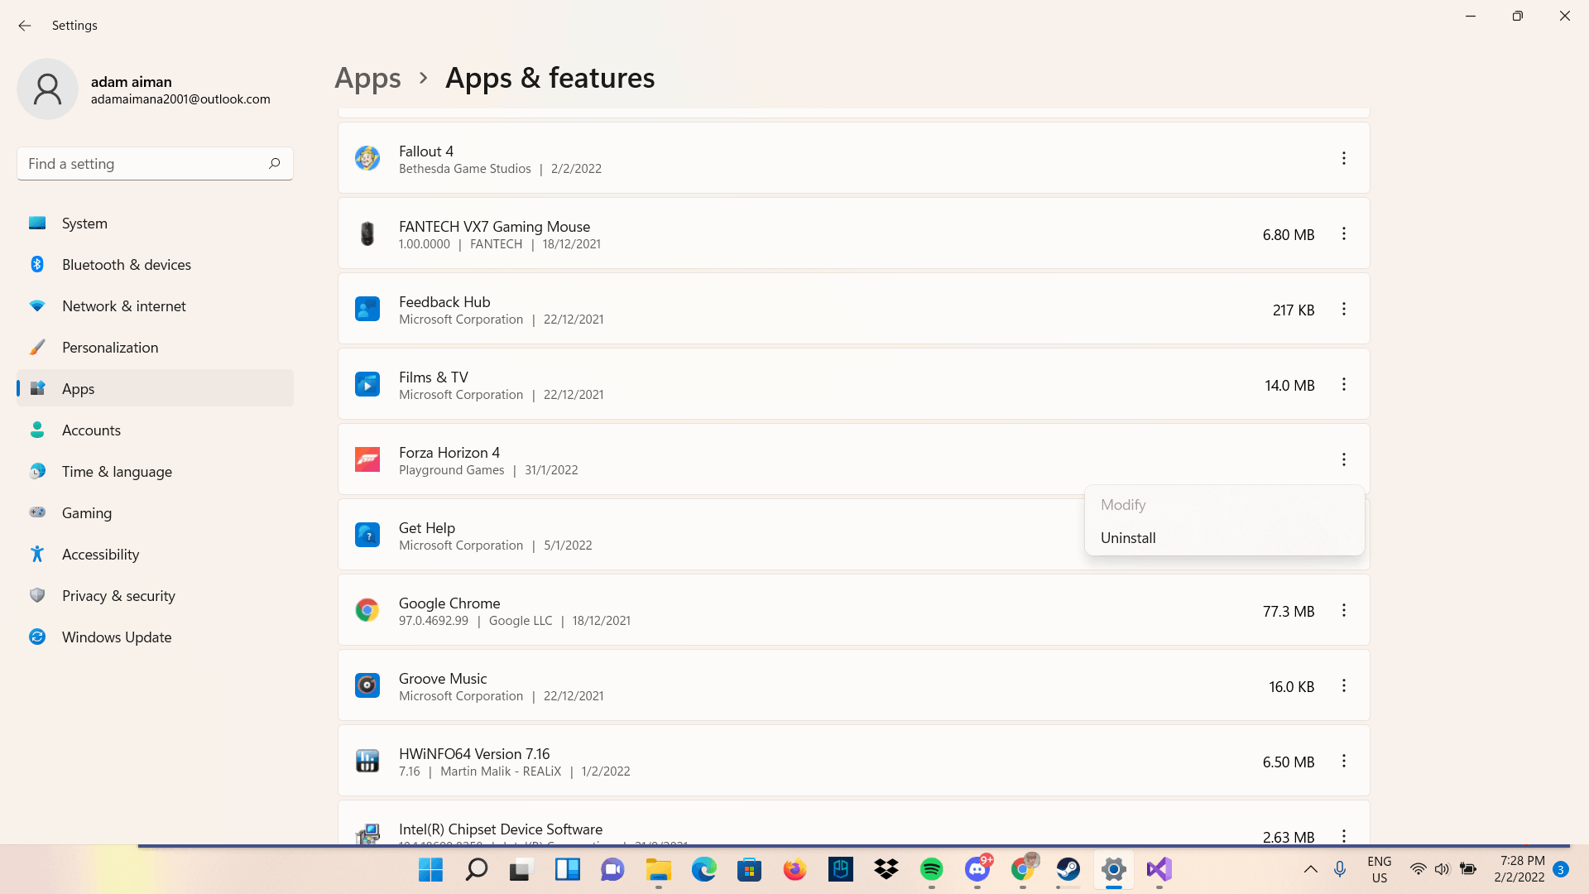Image resolution: width=1589 pixels, height=894 pixels.
Task: Go back using the Settings back arrow
Action: pos(24,26)
